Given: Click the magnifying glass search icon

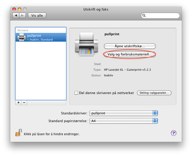Looking at the screenshot, I should click(x=144, y=16).
